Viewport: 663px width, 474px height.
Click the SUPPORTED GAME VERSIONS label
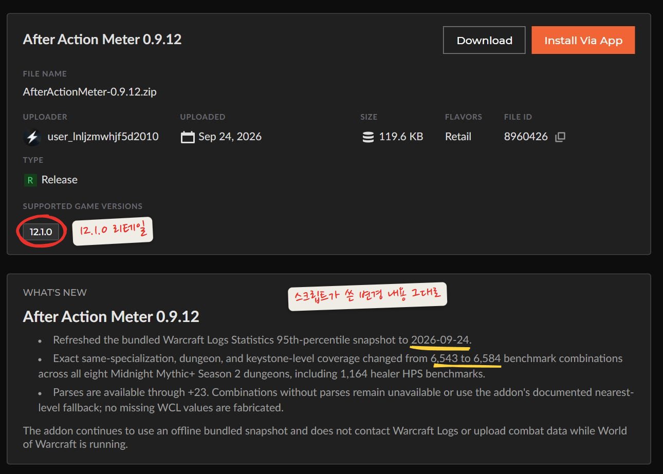(83, 206)
